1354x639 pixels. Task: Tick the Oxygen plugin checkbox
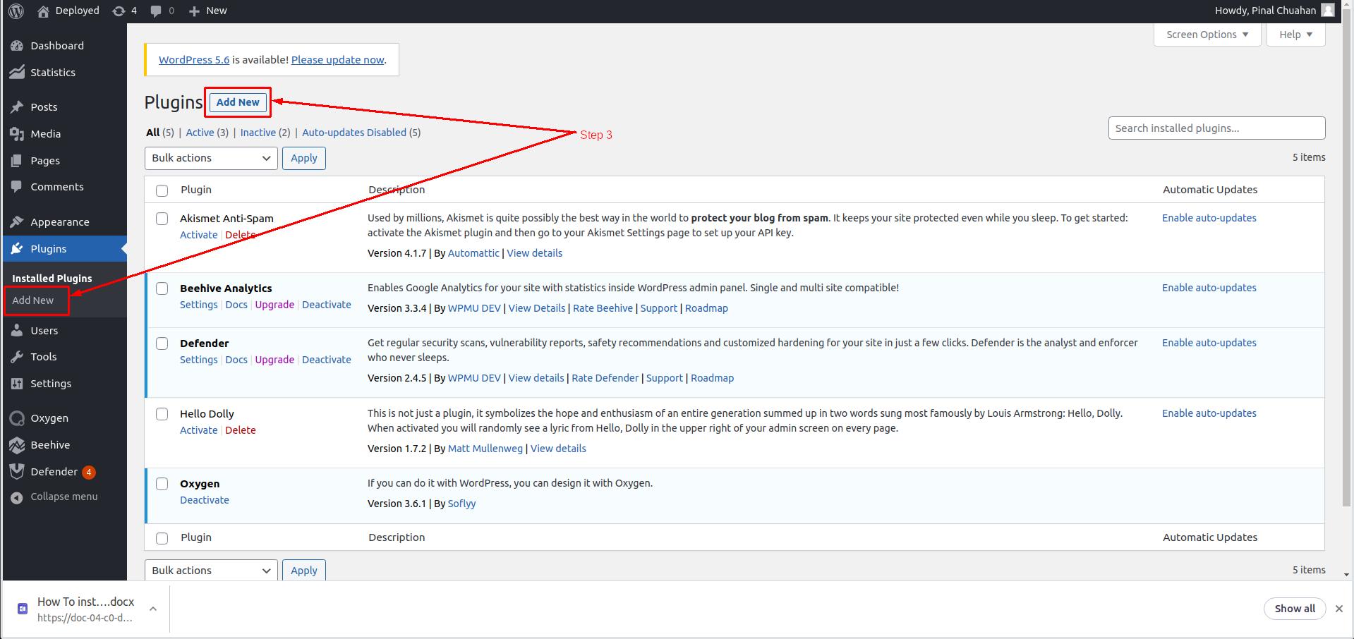[x=162, y=484]
